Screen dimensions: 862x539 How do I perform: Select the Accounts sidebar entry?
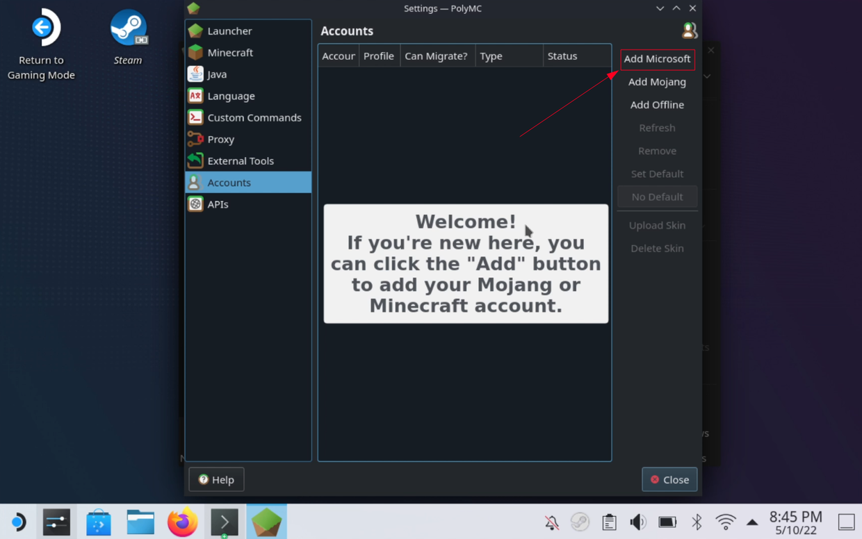click(x=248, y=182)
